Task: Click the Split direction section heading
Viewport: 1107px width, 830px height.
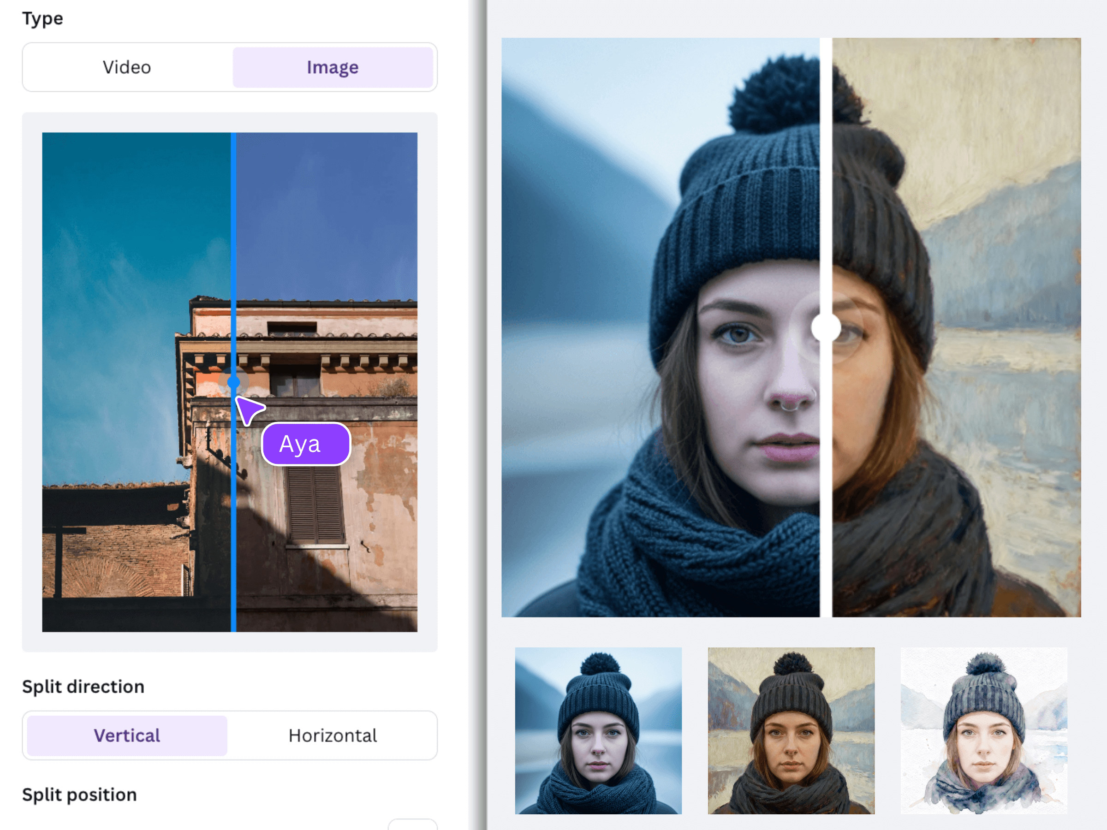Action: (83, 687)
